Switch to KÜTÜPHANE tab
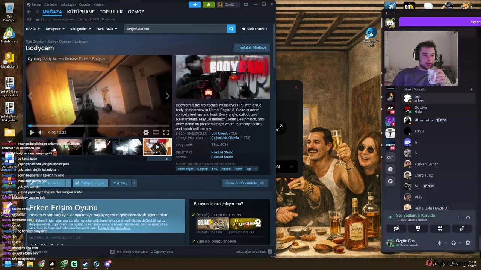 pos(81,12)
